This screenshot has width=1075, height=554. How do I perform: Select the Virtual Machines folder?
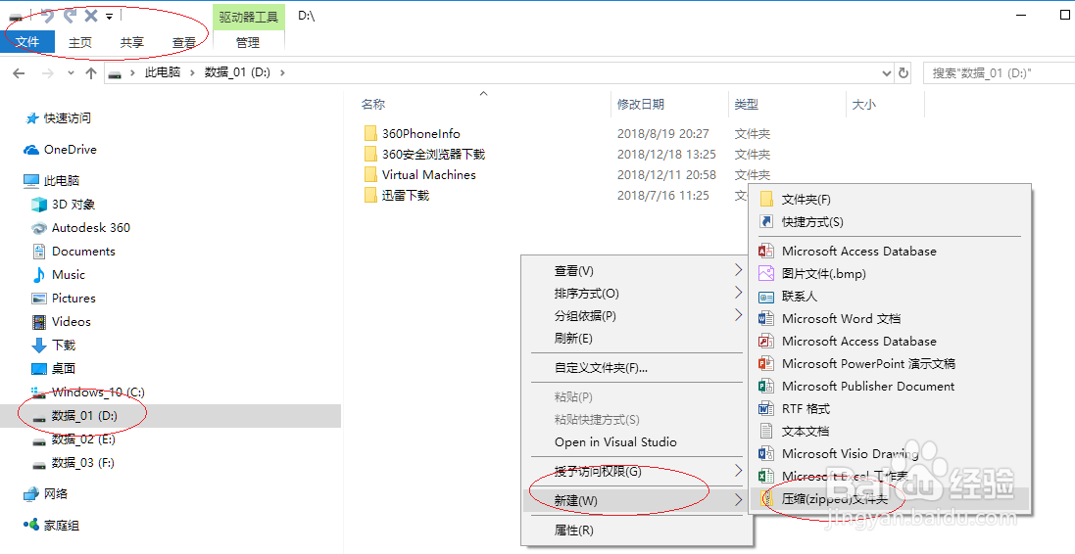pyautogui.click(x=428, y=174)
